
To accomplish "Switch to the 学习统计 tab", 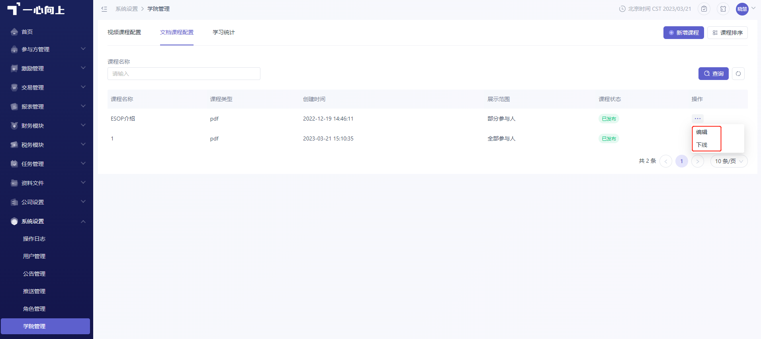I will (x=224, y=32).
